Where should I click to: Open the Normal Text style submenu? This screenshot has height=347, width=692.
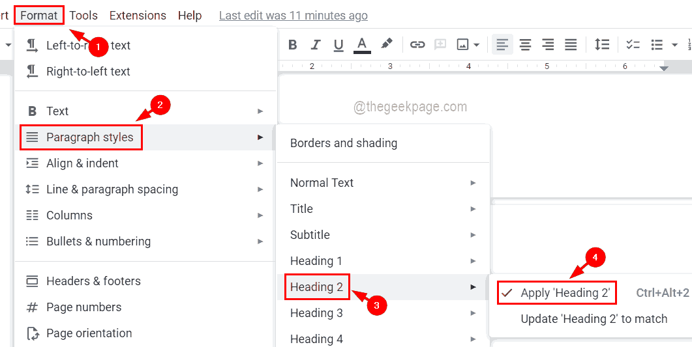(383, 183)
